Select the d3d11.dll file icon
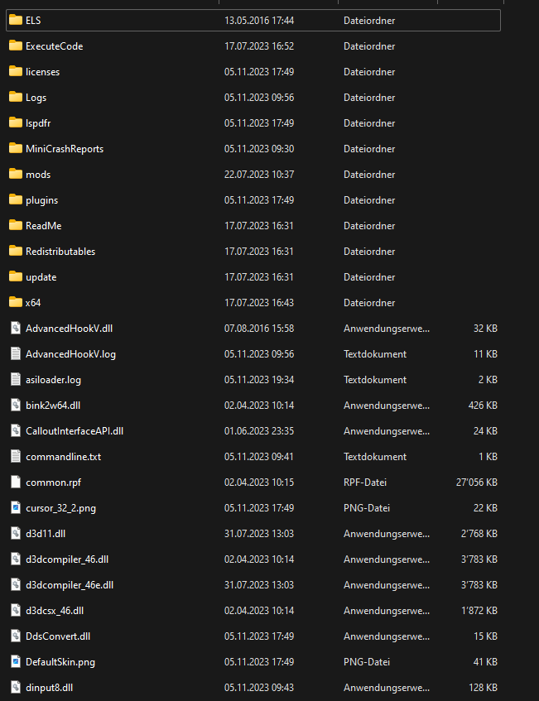The image size is (539, 701). (x=16, y=533)
